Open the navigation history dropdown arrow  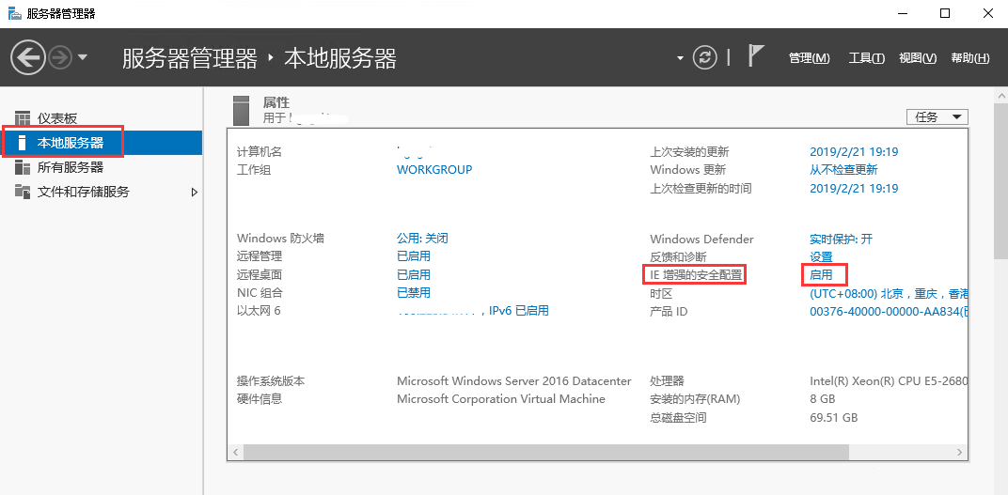coord(83,58)
